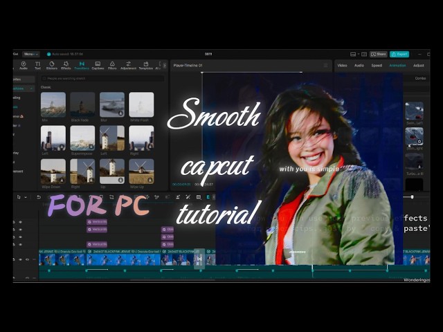Open the Effects panel
The width and height of the screenshot is (443, 332).
66,66
